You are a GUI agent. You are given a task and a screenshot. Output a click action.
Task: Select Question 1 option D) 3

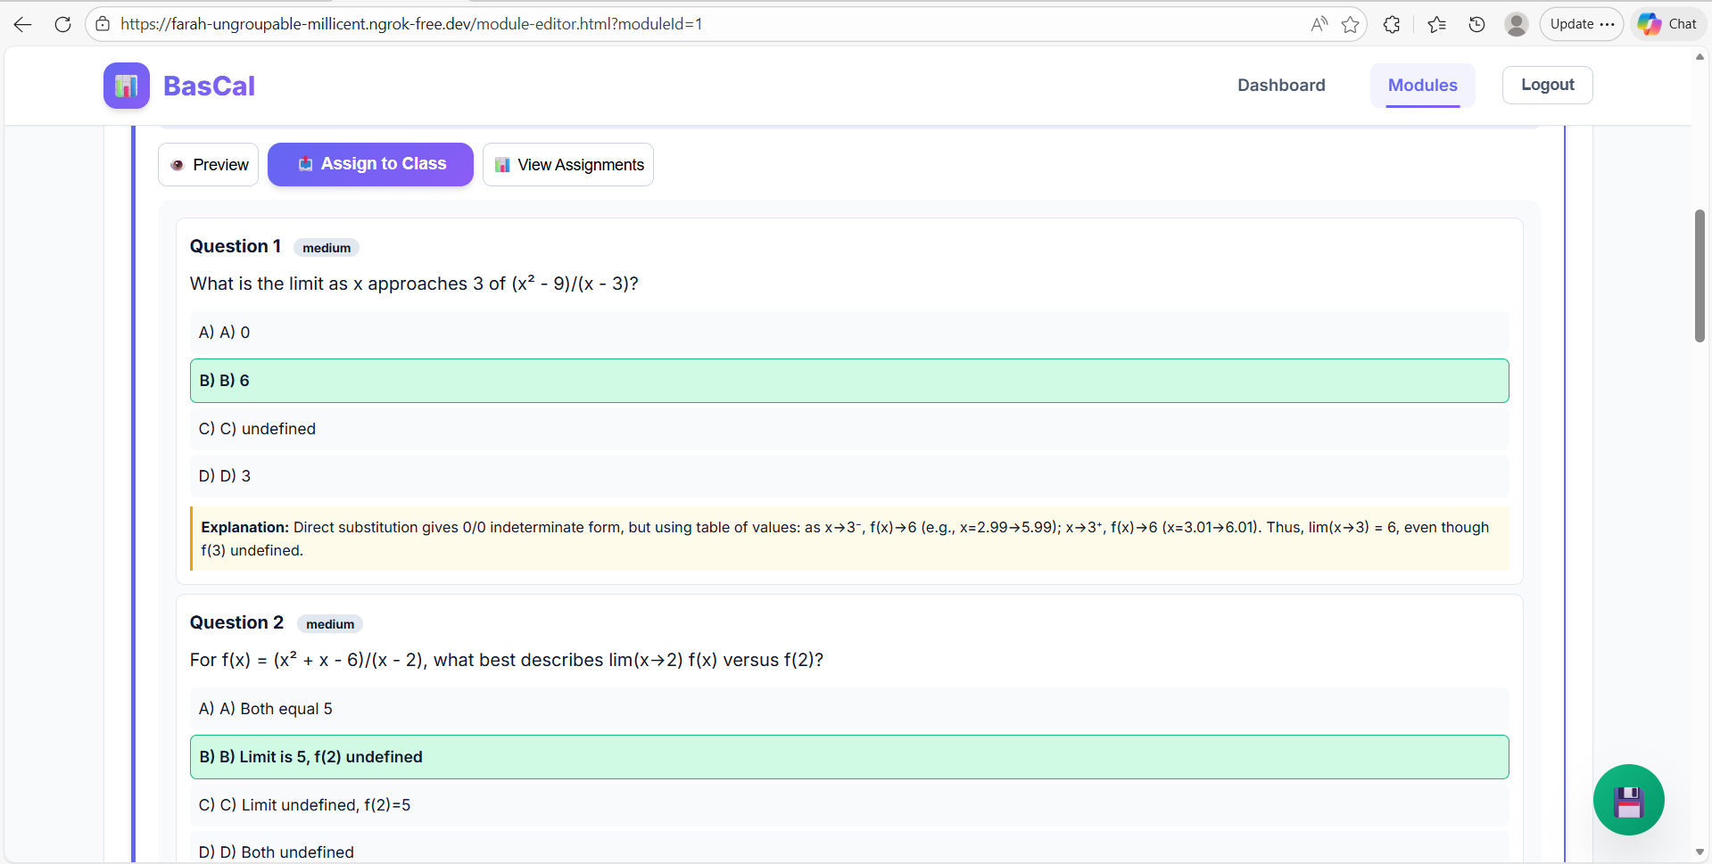tap(849, 476)
